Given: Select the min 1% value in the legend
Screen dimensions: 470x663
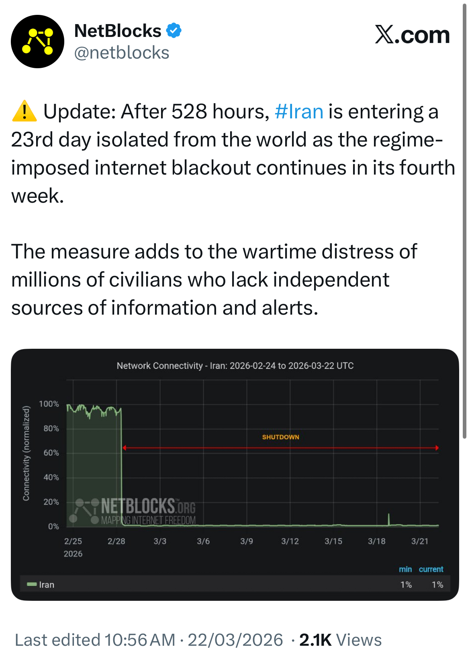Looking at the screenshot, I should (x=407, y=584).
